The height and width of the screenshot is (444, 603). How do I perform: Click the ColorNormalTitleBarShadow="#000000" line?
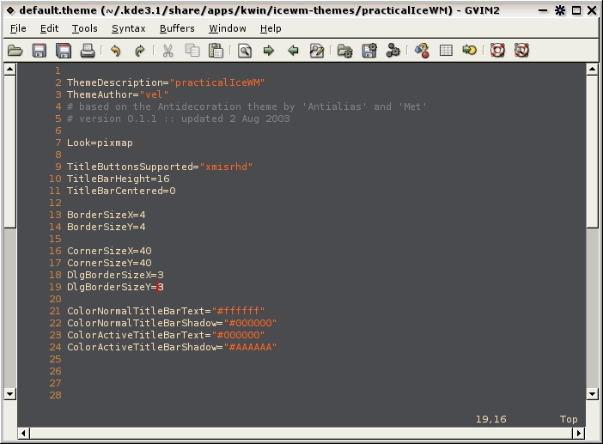(172, 323)
